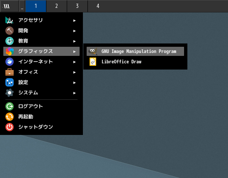Open the 教育 menu entry label
The height and width of the screenshot is (178, 228).
tap(23, 41)
